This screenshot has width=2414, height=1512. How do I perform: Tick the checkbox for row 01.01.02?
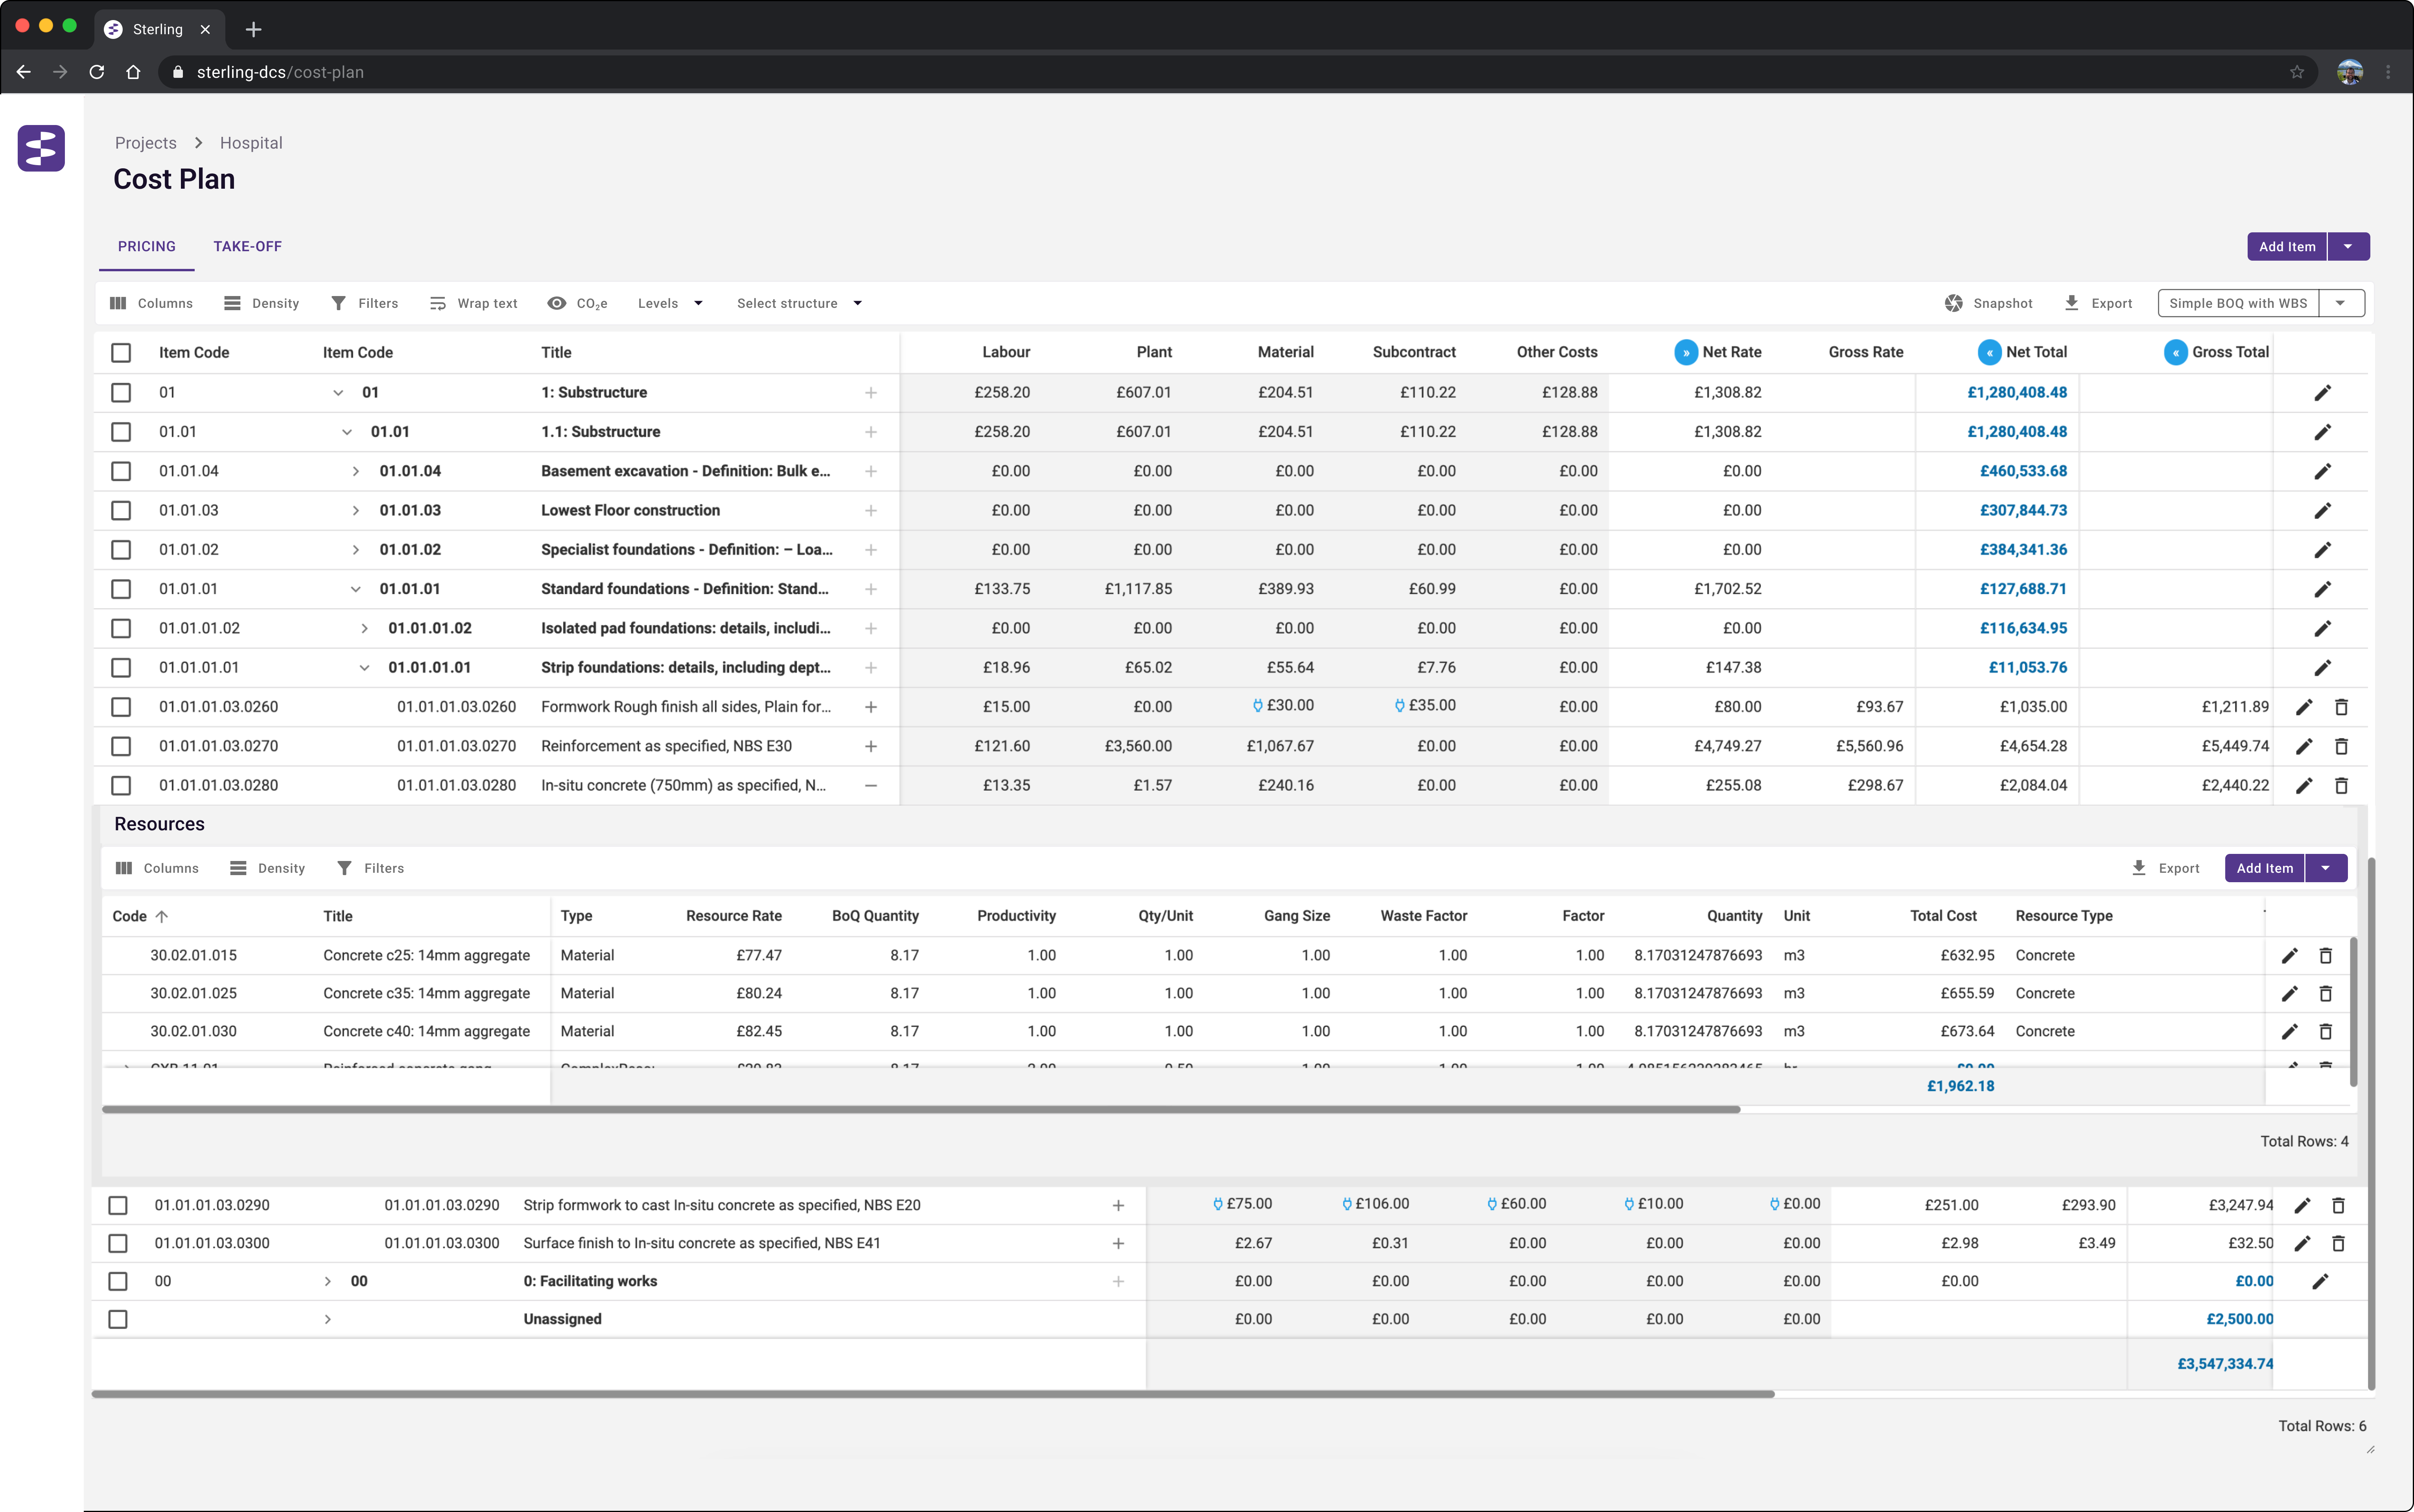(121, 550)
